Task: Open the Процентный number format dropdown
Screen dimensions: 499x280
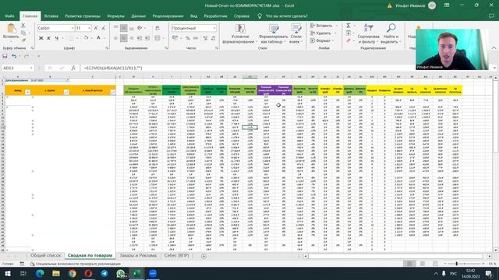Action: [x=214, y=28]
